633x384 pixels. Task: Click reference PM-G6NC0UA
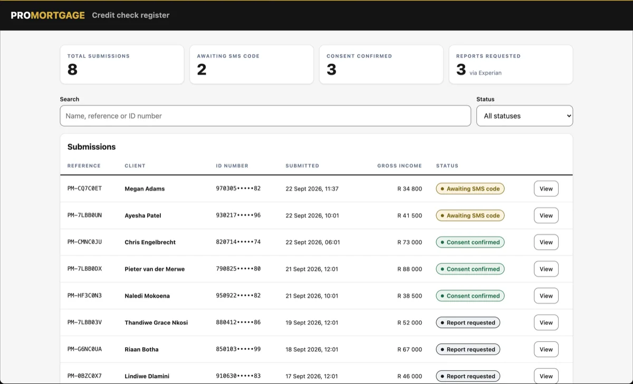[x=84, y=349]
